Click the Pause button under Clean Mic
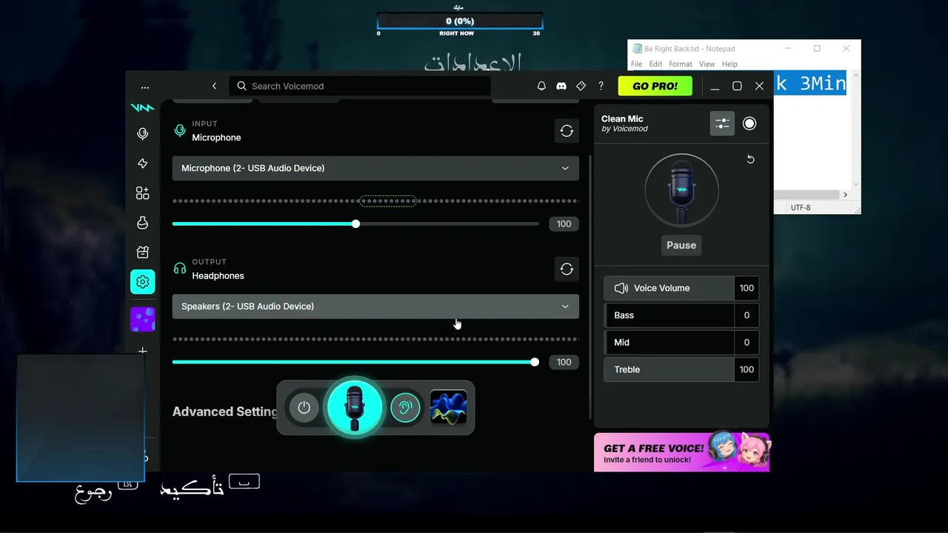The image size is (948, 533). [681, 245]
